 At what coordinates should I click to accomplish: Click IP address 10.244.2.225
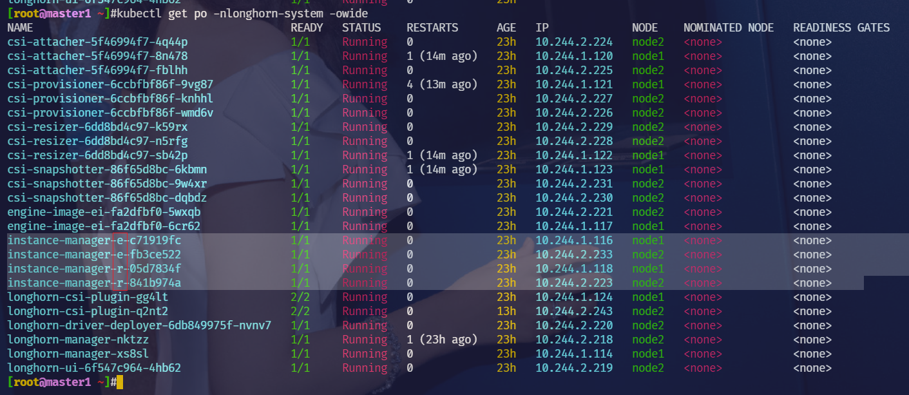tap(574, 70)
